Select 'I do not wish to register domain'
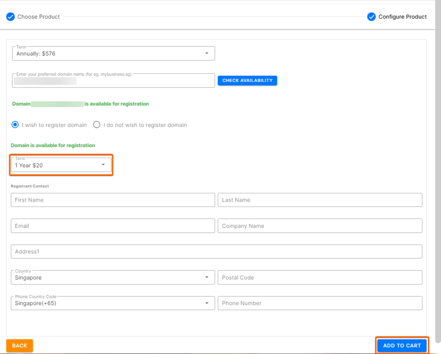 point(96,124)
